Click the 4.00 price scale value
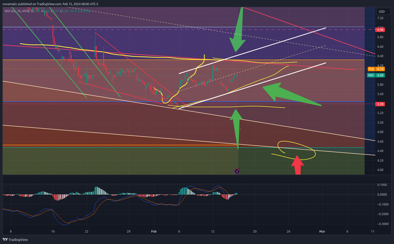The width and height of the screenshot is (394, 244). pyautogui.click(x=380, y=170)
